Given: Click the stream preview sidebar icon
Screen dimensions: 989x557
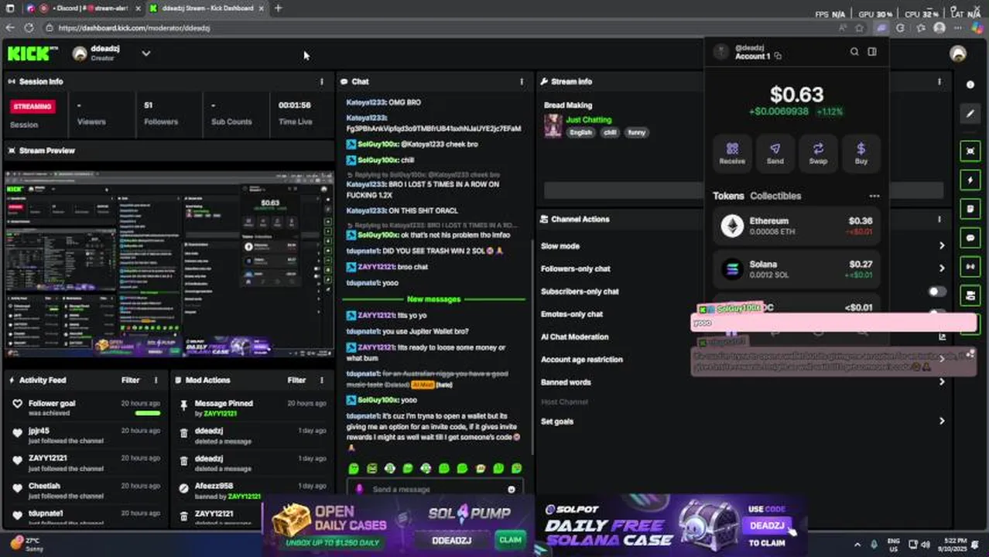Looking at the screenshot, I should pyautogui.click(x=970, y=151).
